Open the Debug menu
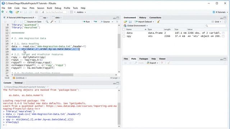This screenshot has height=129, width=230. point(58,8)
